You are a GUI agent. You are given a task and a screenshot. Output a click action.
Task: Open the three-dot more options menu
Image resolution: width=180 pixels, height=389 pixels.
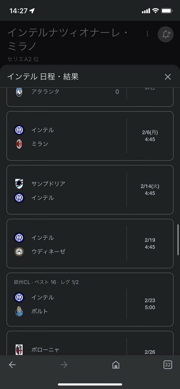pos(148,34)
